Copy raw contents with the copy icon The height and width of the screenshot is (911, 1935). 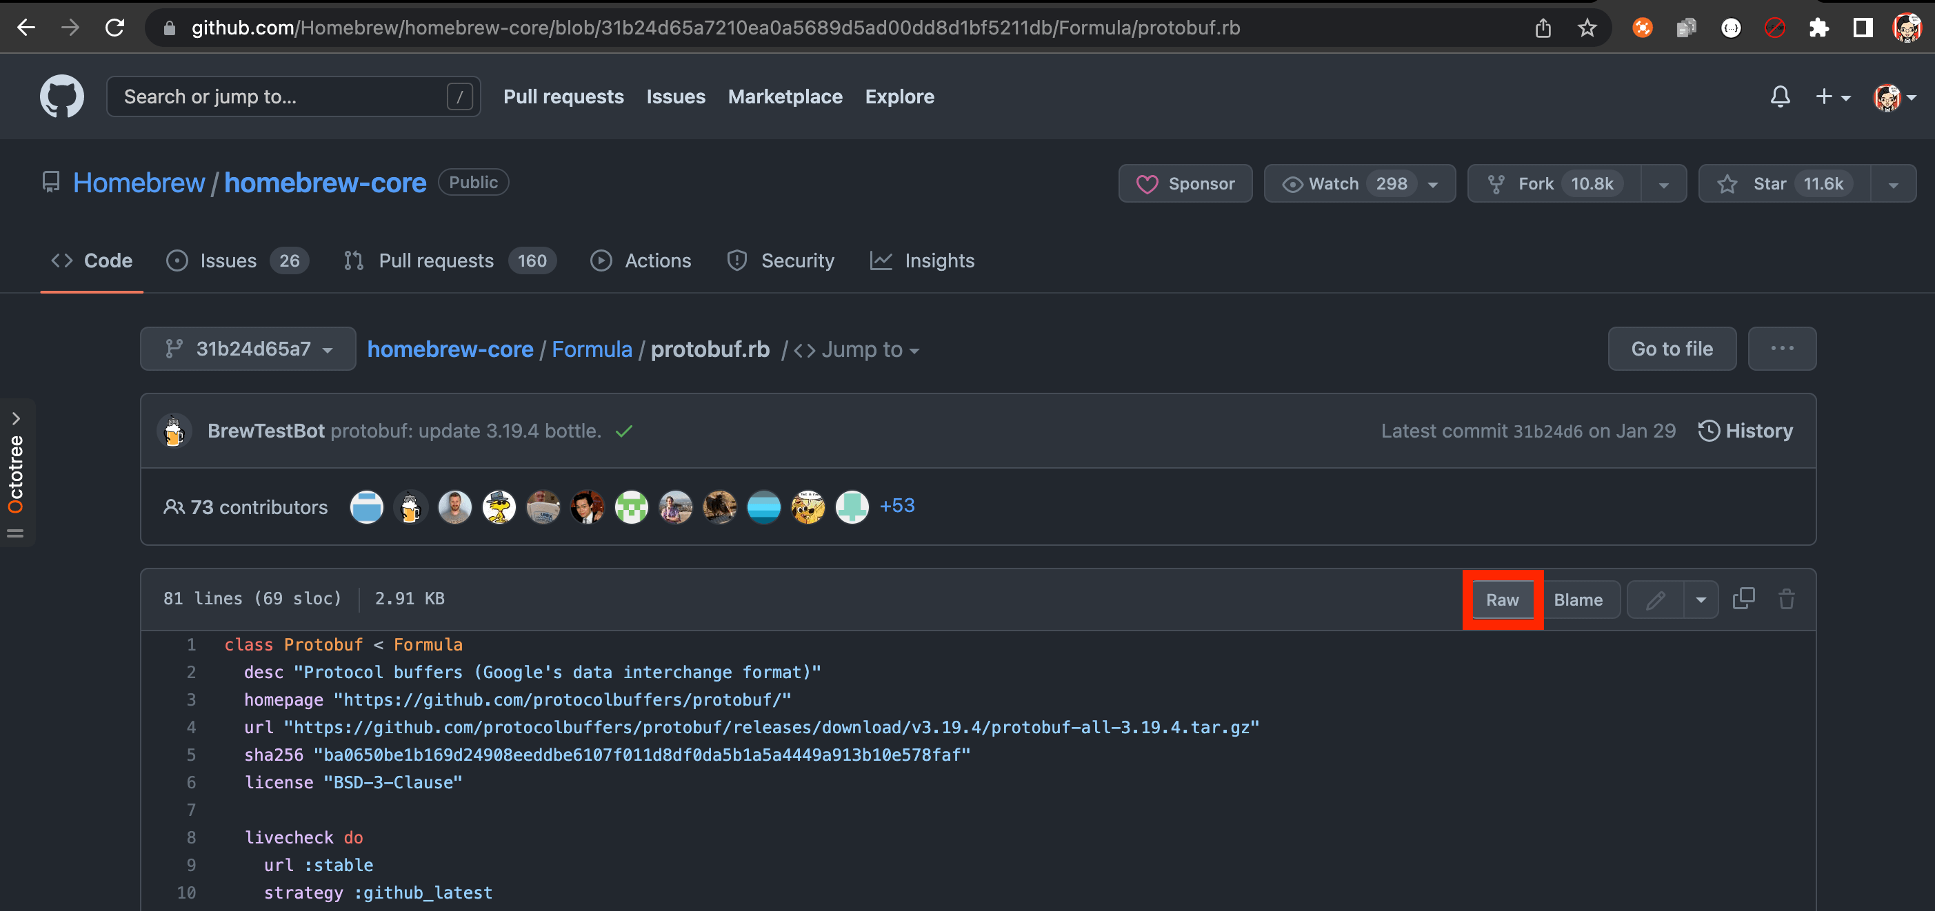[1743, 599]
